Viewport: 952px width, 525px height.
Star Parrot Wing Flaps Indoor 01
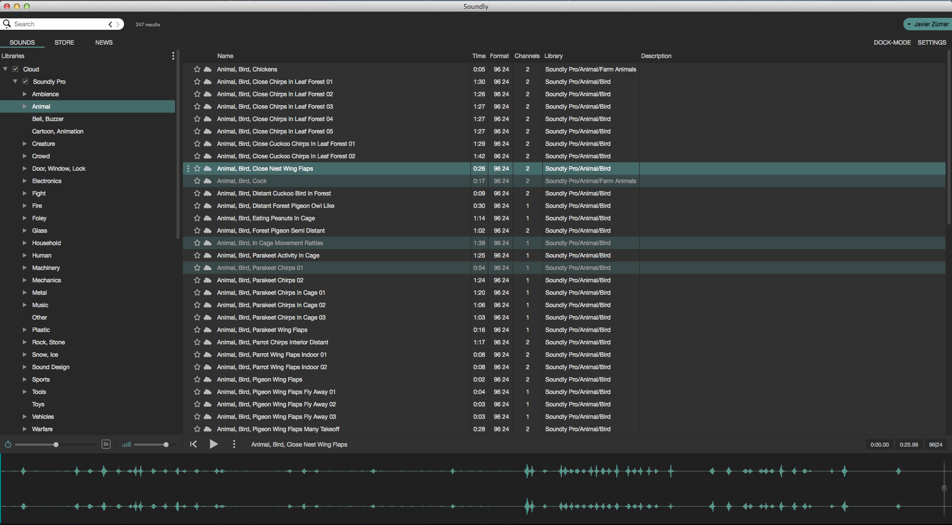(197, 355)
